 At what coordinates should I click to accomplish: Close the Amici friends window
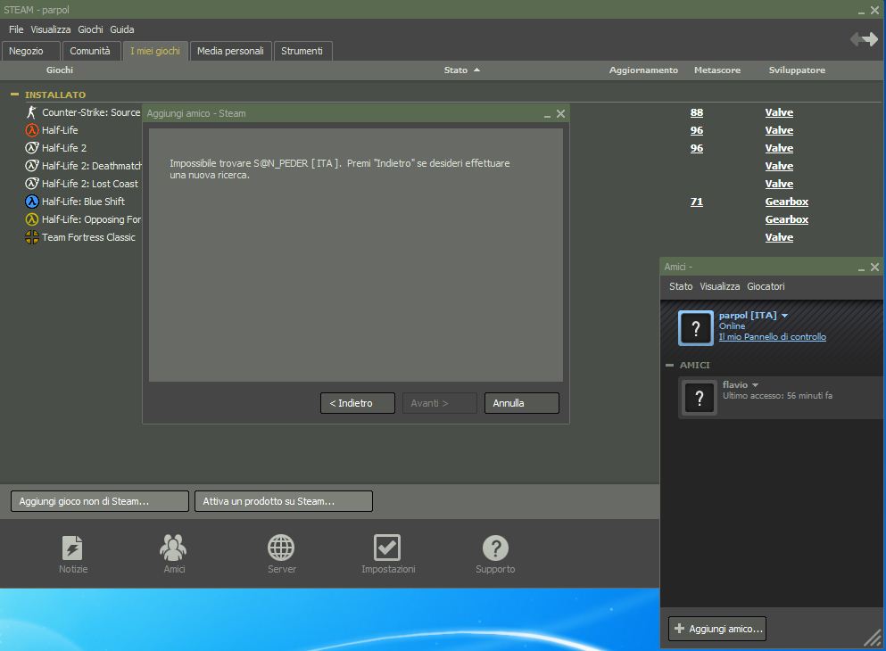(x=874, y=267)
